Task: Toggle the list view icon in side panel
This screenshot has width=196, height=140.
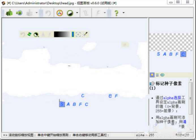Action: pos(157,75)
